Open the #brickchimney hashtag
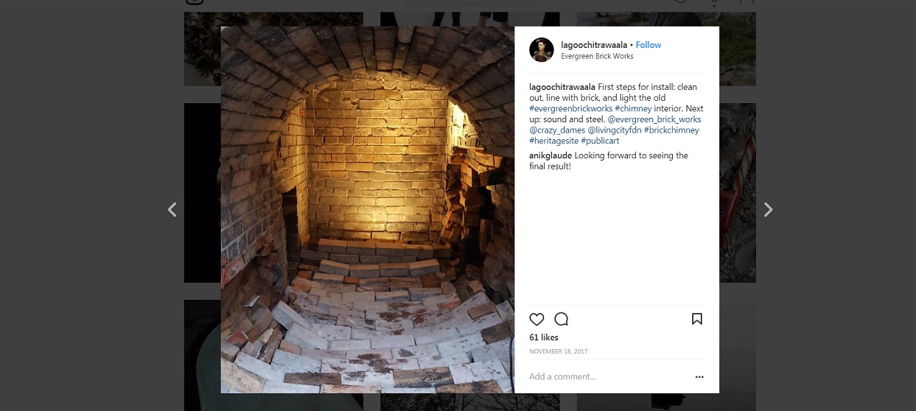This screenshot has height=411, width=916. coord(671,130)
